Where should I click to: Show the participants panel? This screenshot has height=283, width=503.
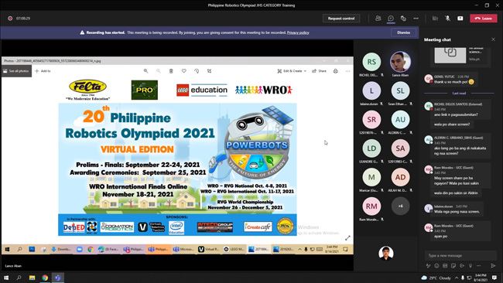pos(378,19)
